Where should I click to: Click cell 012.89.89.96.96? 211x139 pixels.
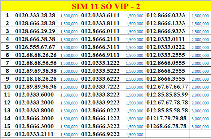pos(36,87)
